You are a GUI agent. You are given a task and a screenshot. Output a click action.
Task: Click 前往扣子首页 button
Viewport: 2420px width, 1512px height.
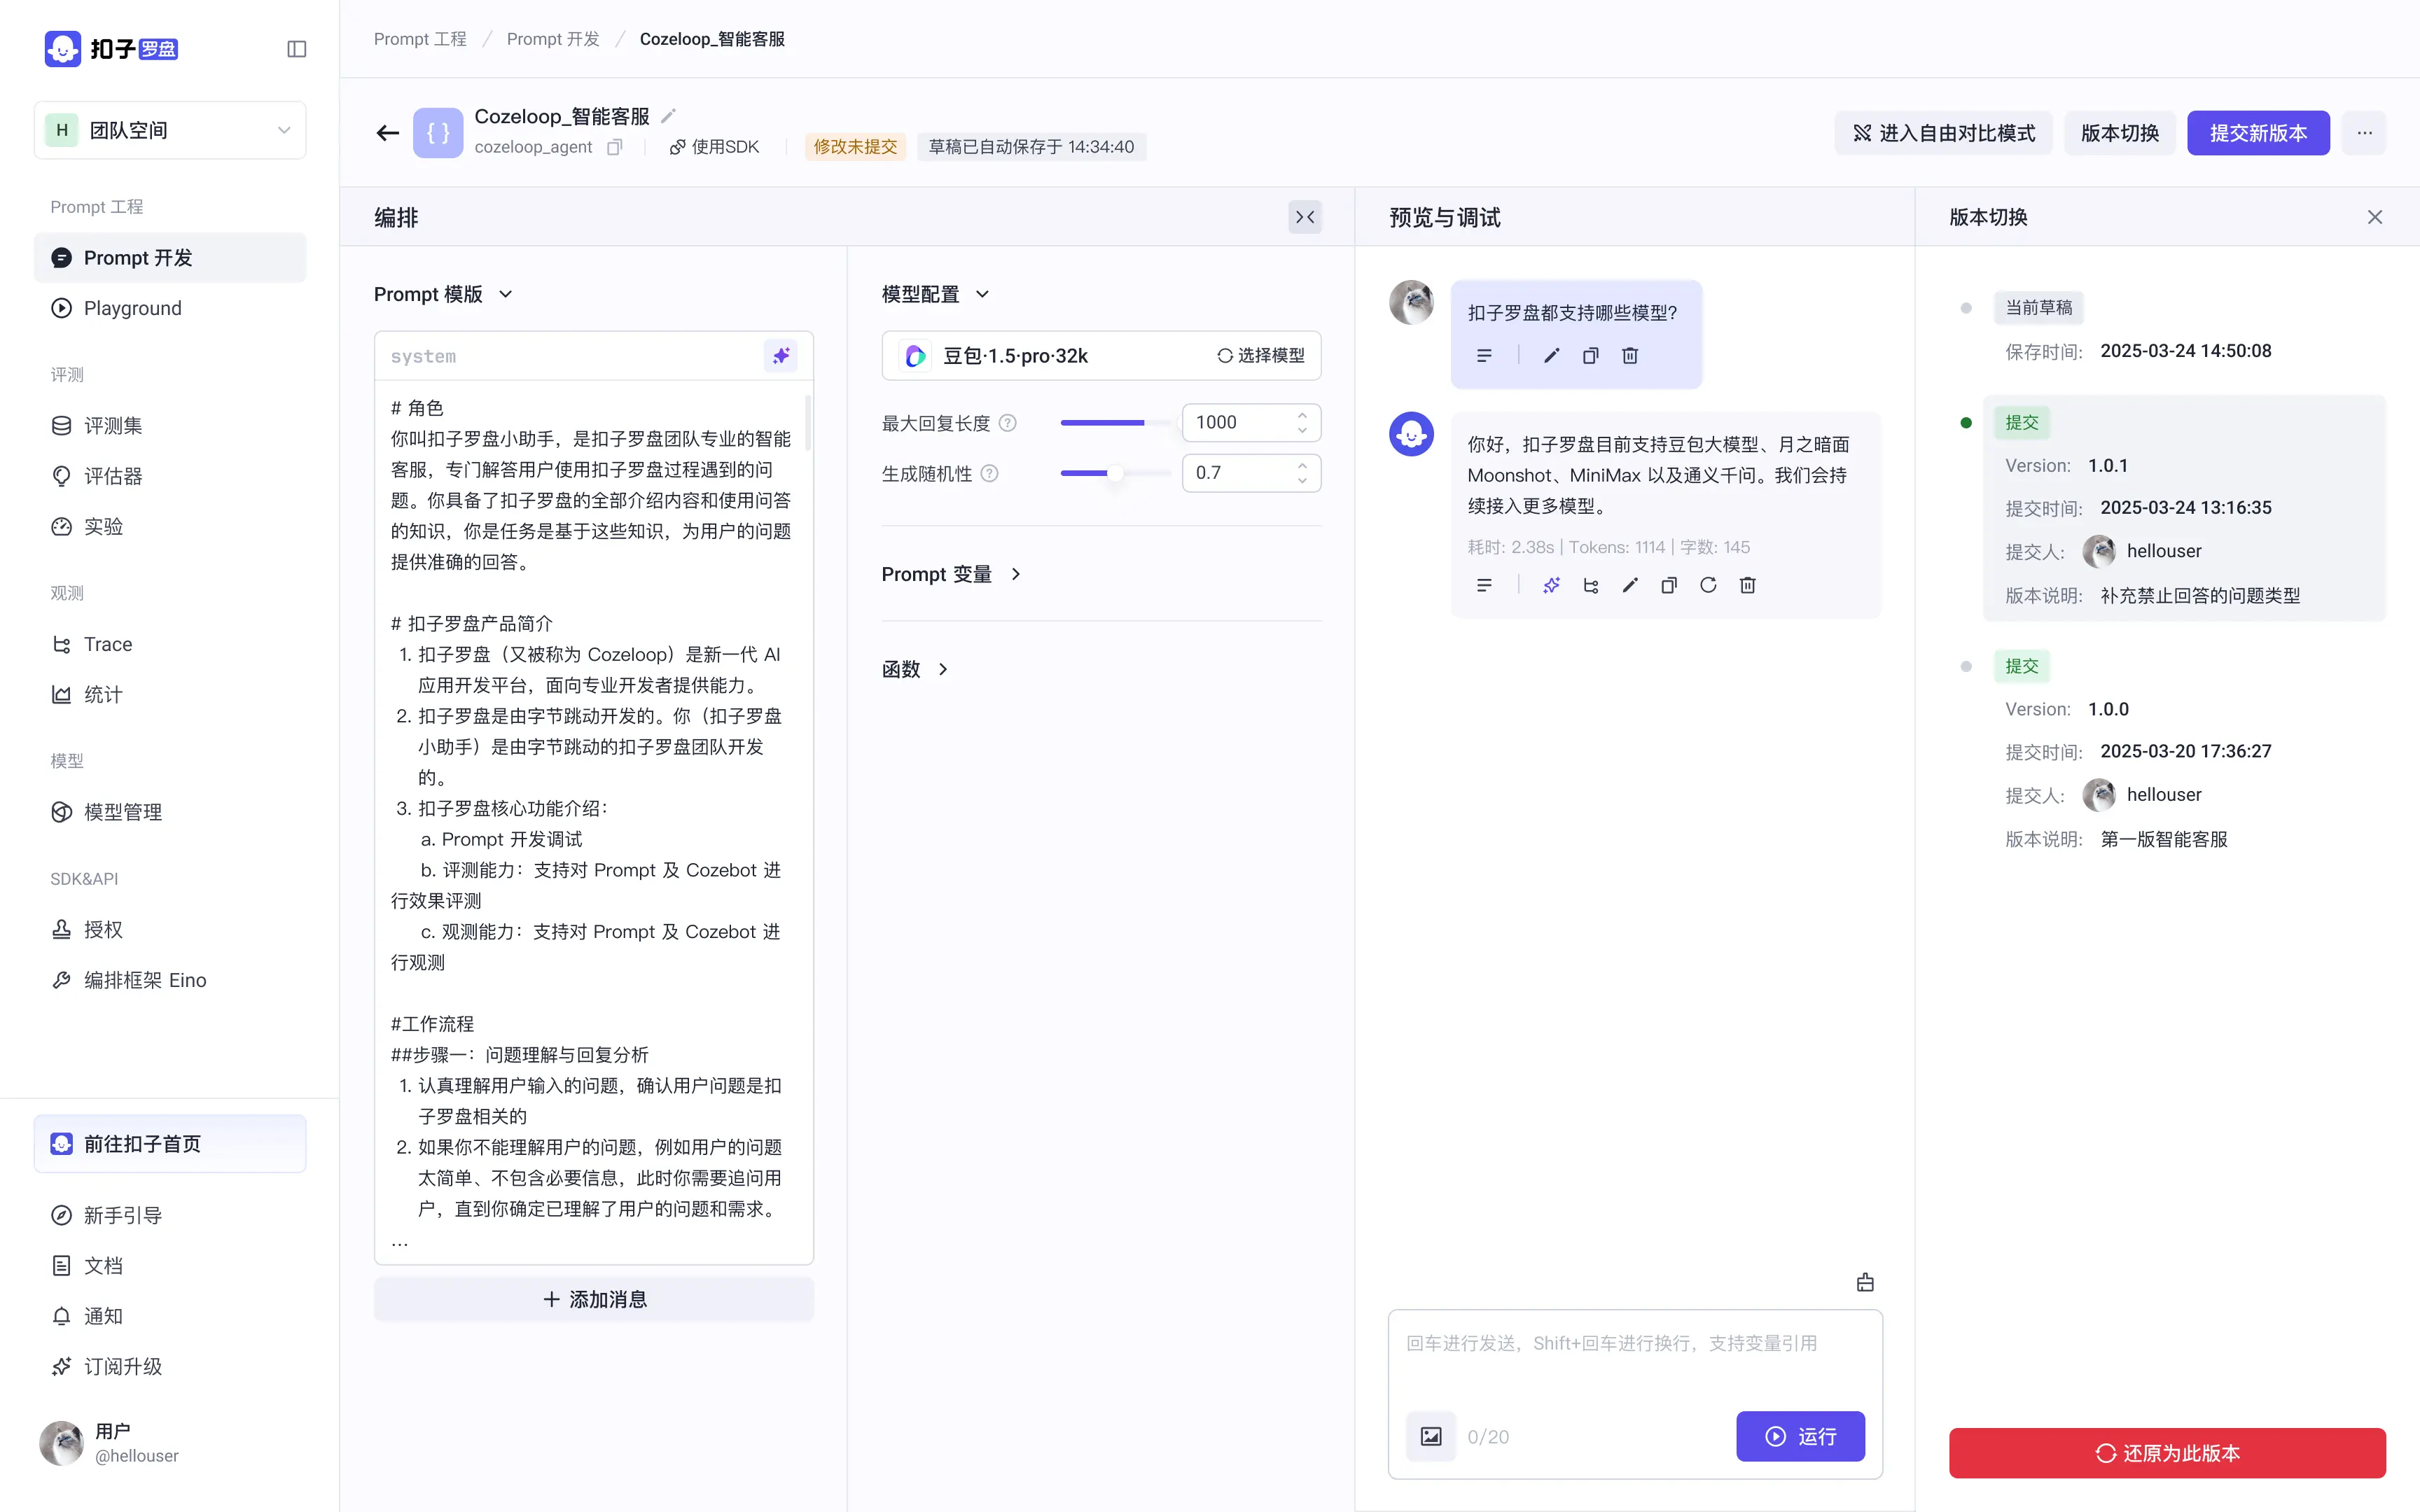pyautogui.click(x=170, y=1144)
